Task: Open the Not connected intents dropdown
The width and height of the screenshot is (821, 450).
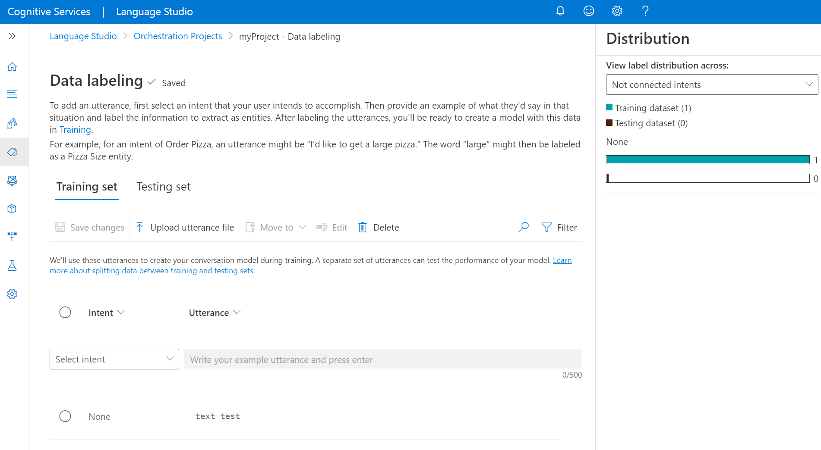Action: click(x=712, y=84)
